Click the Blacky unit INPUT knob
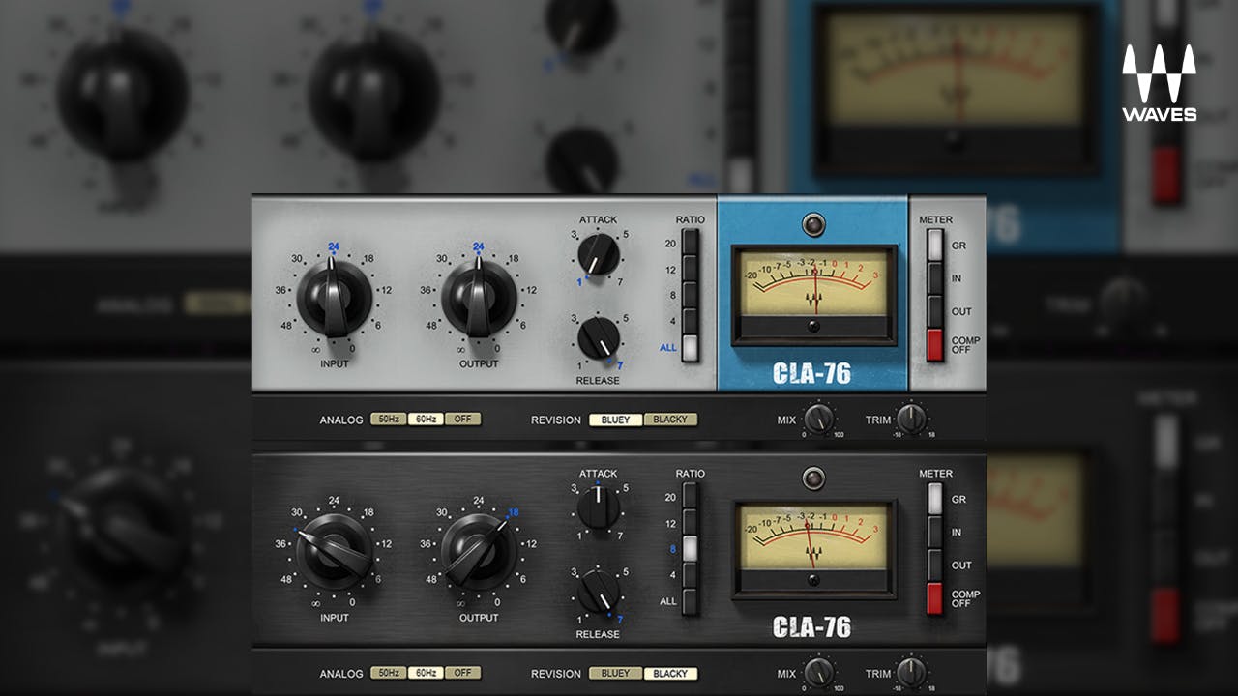The image size is (1238, 696). (334, 552)
